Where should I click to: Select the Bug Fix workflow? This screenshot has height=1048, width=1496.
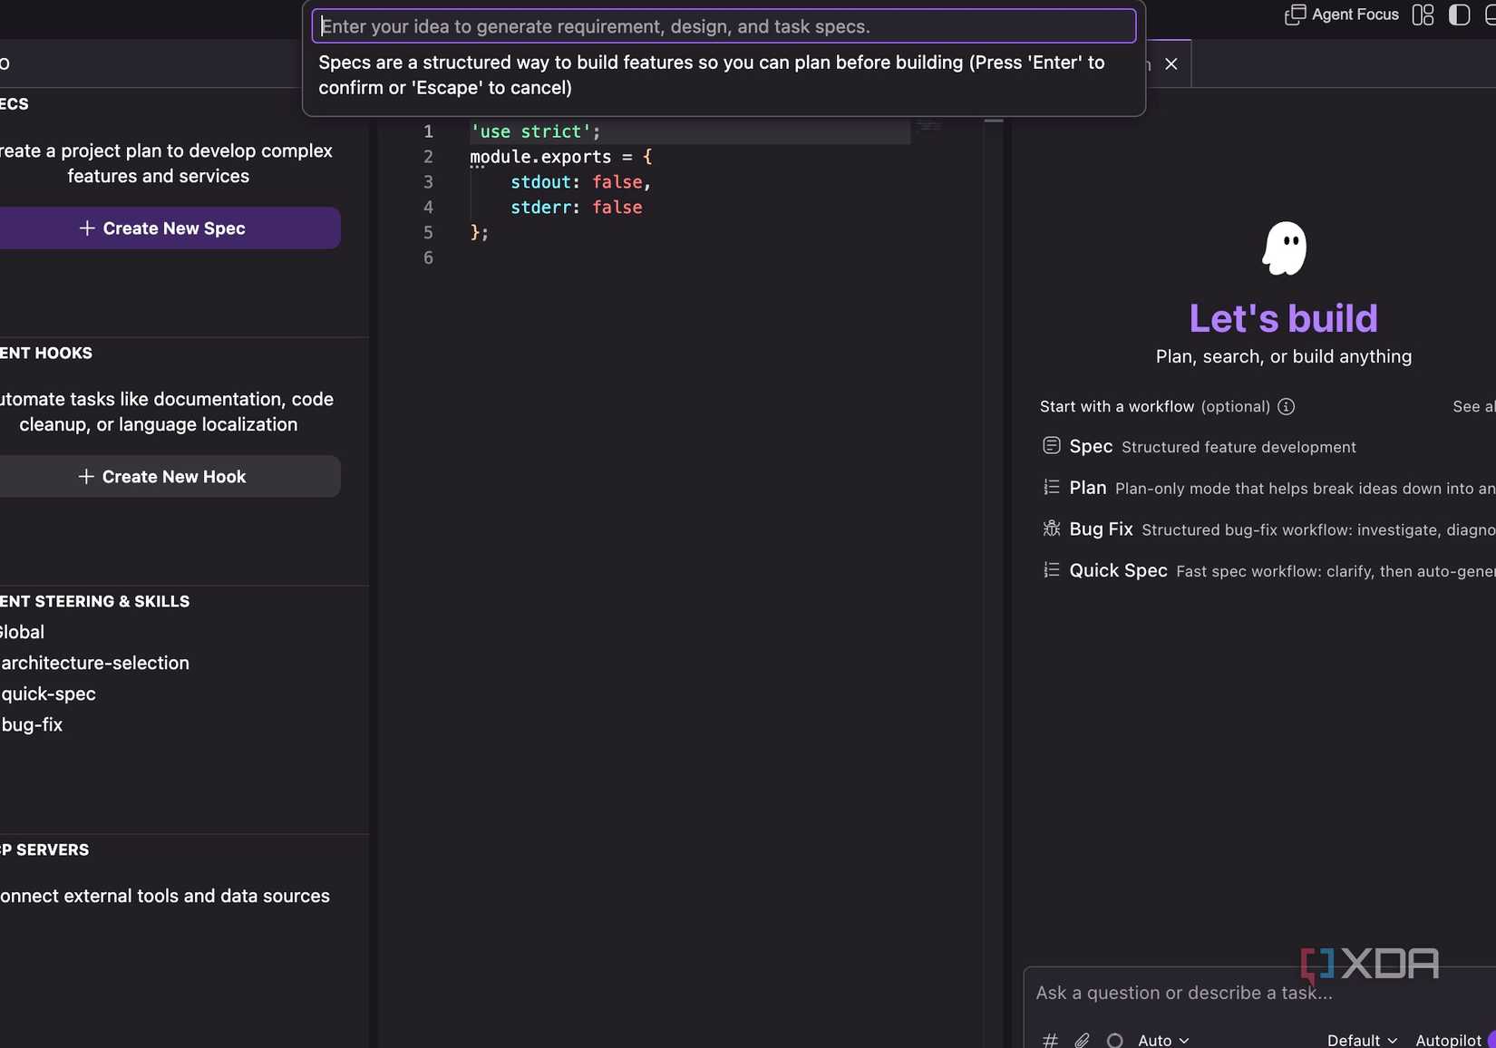tap(1268, 529)
